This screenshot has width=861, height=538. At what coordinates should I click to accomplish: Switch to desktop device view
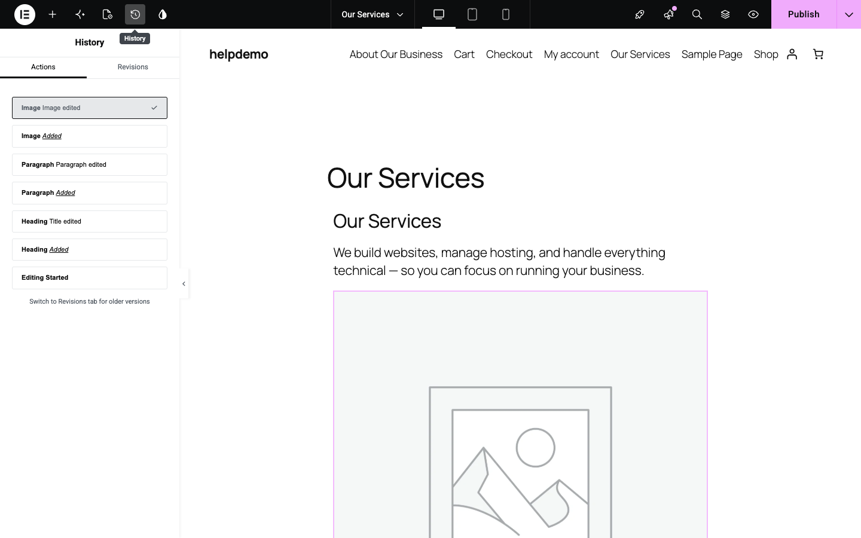coord(439,14)
